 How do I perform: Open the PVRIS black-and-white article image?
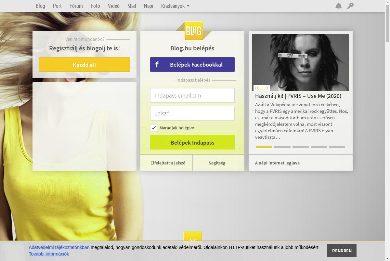click(300, 62)
